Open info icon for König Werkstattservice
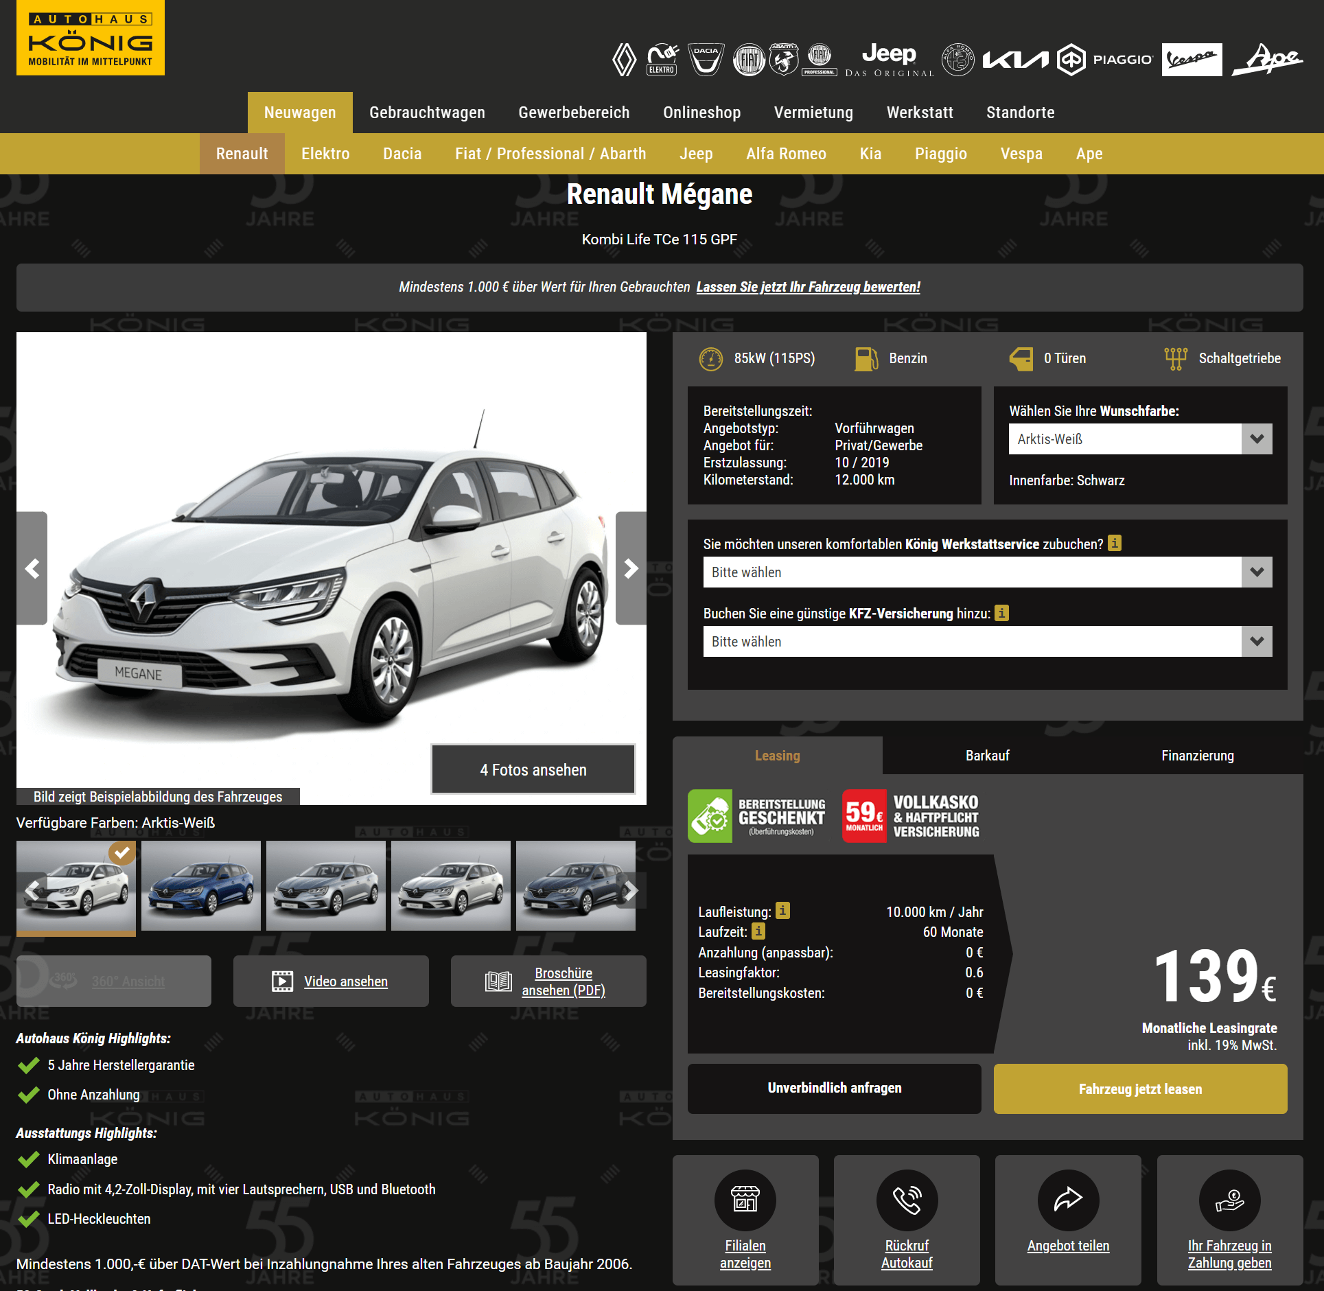Image resolution: width=1324 pixels, height=1291 pixels. tap(1115, 543)
